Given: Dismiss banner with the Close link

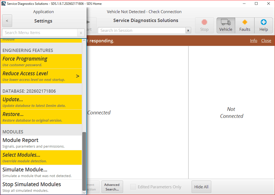Looking at the screenshot, I should 266,41.
